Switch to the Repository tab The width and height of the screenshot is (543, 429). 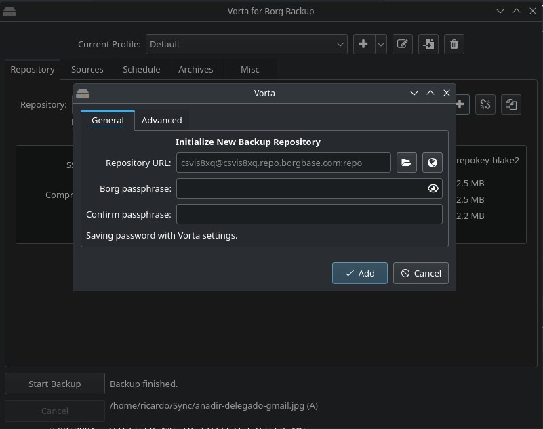(33, 70)
